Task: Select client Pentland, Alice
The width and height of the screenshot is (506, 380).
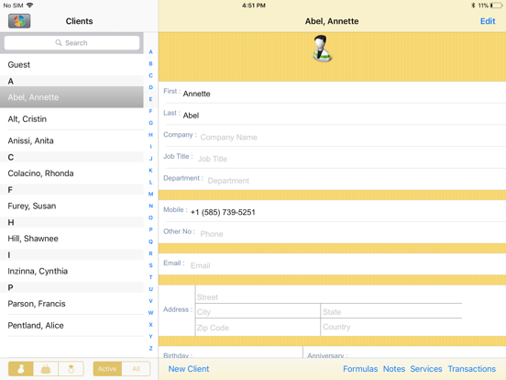Action: click(71, 326)
